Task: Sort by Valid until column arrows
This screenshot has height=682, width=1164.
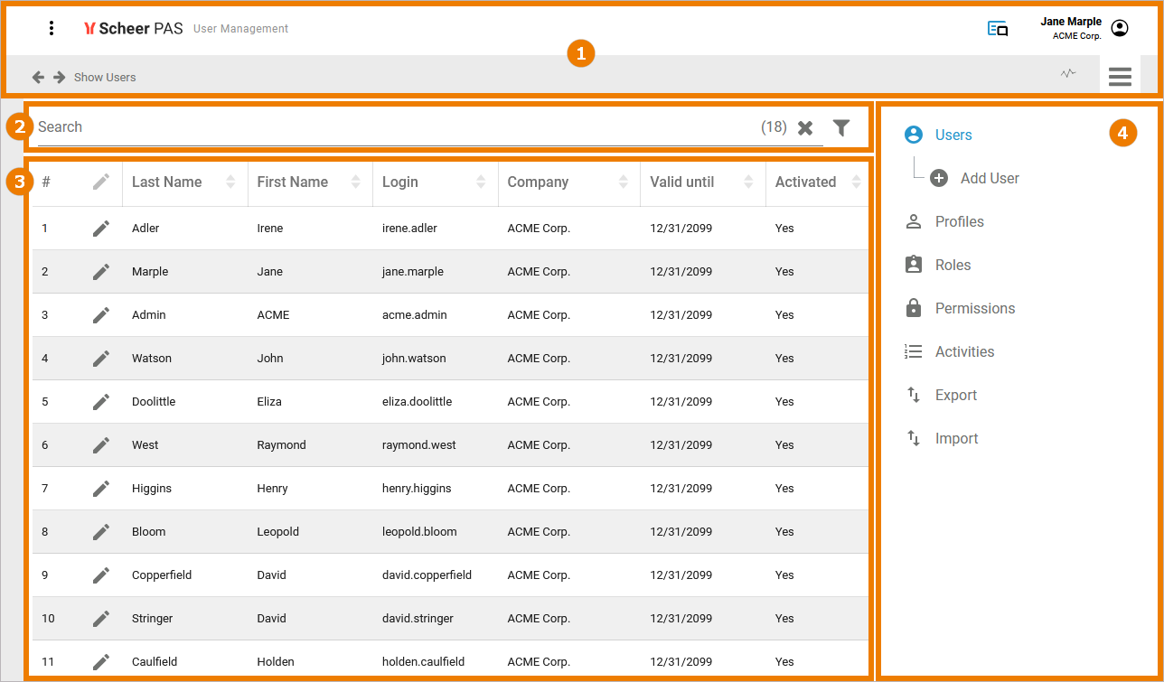Action: (x=748, y=182)
